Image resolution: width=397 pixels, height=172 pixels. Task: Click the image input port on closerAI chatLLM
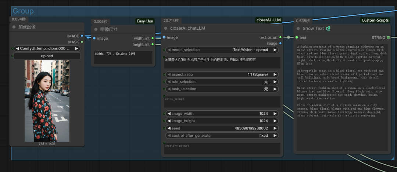point(164,37)
